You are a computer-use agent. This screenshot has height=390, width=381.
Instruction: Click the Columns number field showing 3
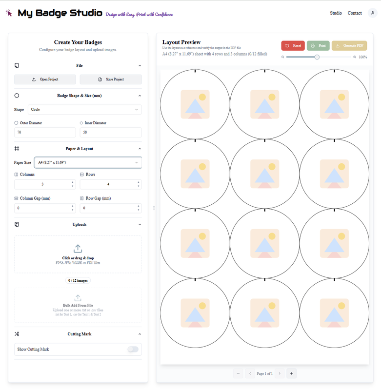(x=45, y=184)
